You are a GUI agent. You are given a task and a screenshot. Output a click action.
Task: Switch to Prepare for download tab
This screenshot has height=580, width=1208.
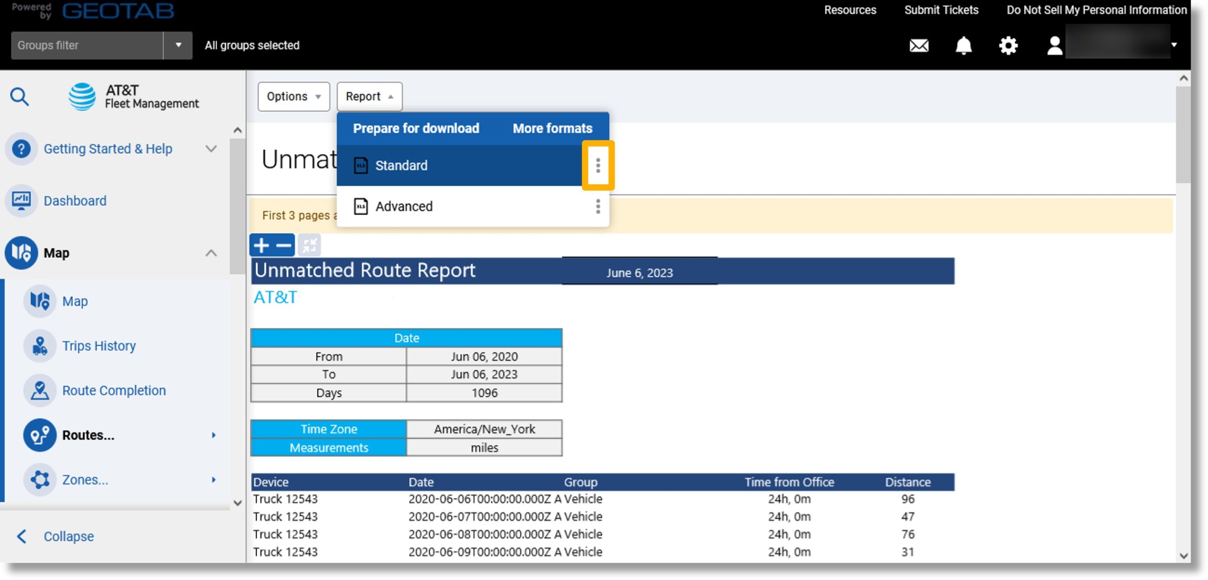416,128
